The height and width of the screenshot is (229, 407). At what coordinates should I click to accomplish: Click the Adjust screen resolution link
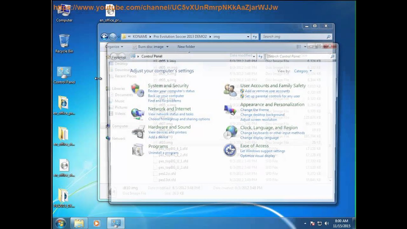pos(259,120)
